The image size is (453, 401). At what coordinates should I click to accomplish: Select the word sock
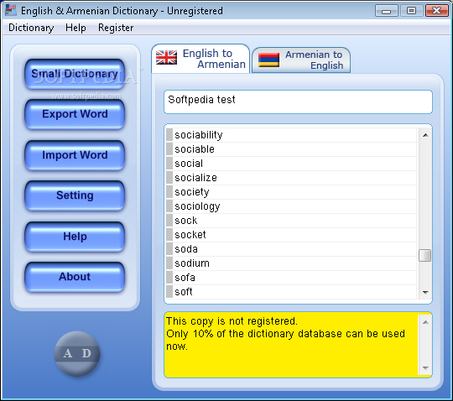click(x=291, y=221)
